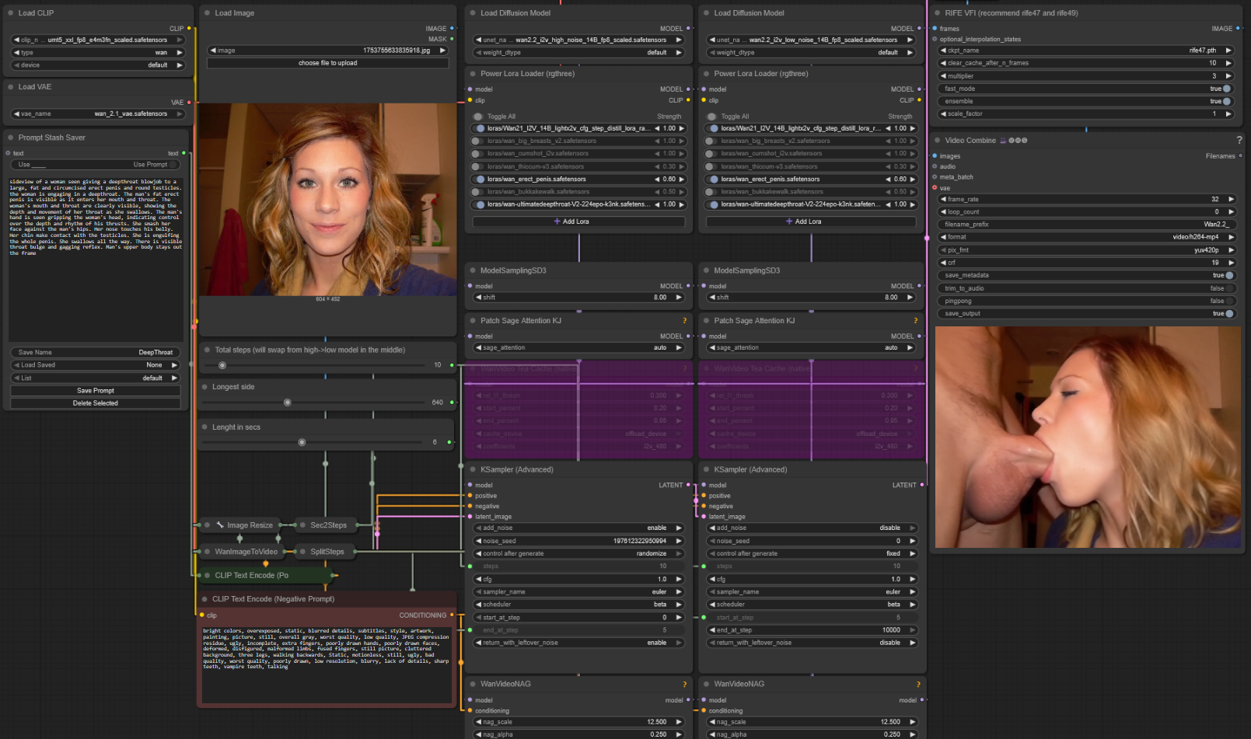The image size is (1251, 739).
Task: Open the vae_name dropdown in Load VAE
Action: click(98, 114)
